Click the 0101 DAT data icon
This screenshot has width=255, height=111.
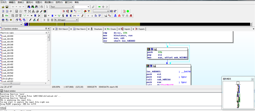point(17,15)
